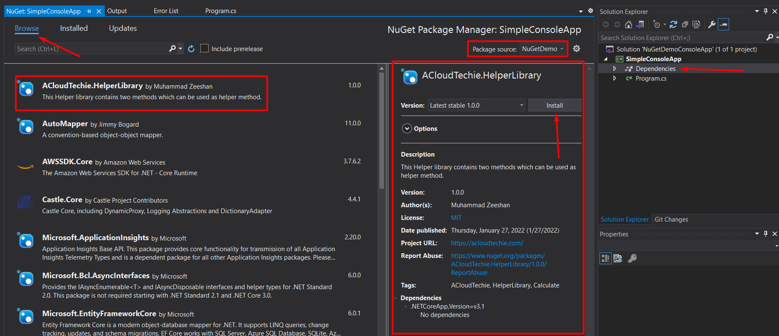The image size is (779, 336).
Task: Pin the Properties panel
Action: [x=765, y=234]
